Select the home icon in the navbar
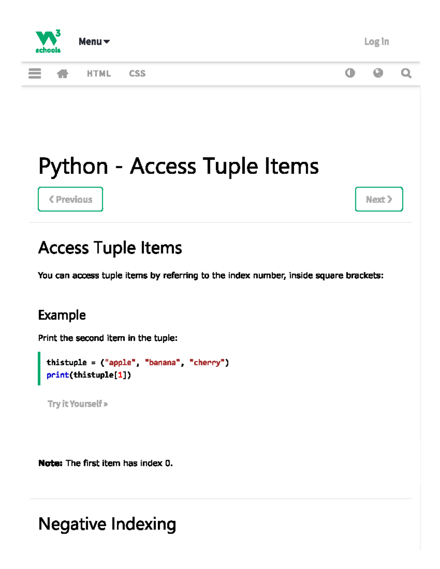Image resolution: width=440 pixels, height=569 pixels. [62, 73]
